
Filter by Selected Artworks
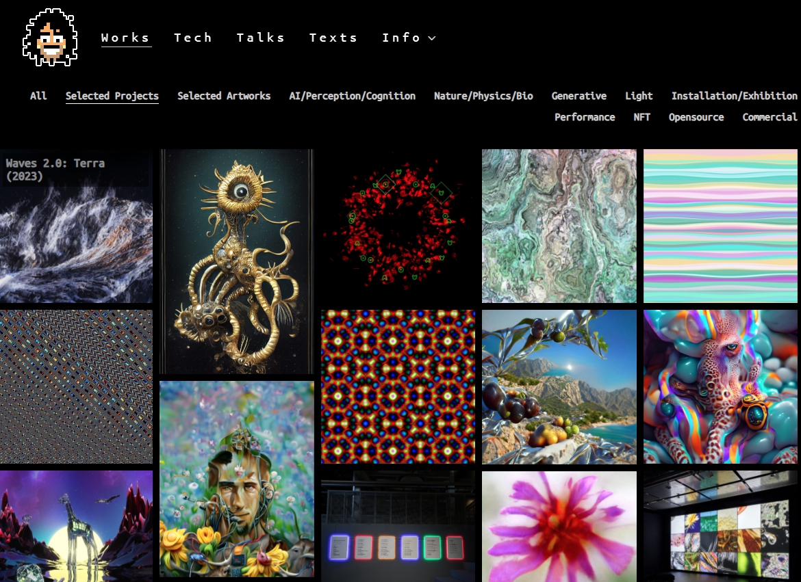pos(224,96)
